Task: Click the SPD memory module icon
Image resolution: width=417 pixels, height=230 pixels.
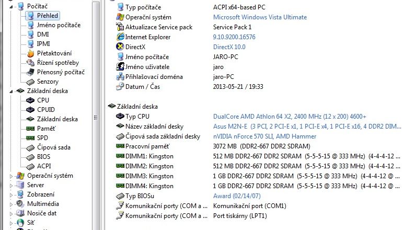Action: [x=30, y=138]
